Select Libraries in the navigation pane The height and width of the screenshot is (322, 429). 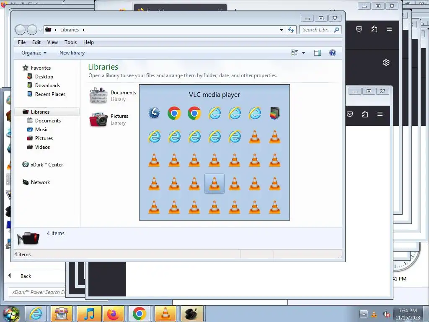coord(40,112)
